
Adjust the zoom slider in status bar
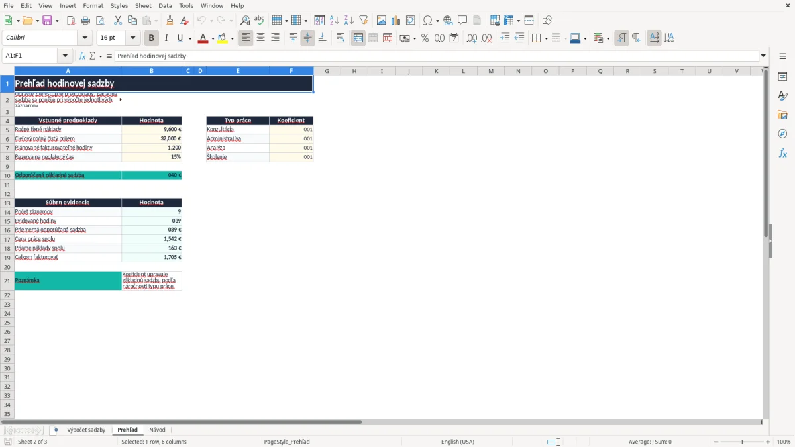(x=742, y=442)
